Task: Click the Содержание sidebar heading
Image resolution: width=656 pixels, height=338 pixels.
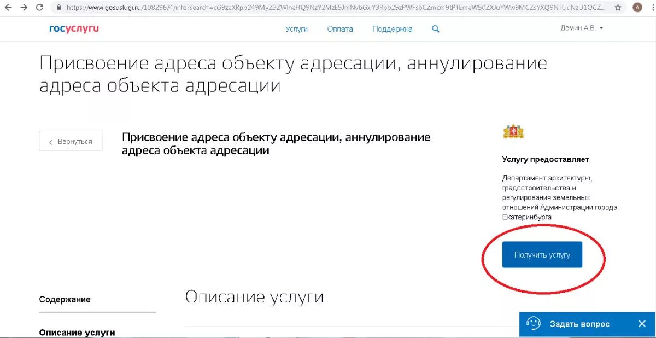Action: [65, 299]
